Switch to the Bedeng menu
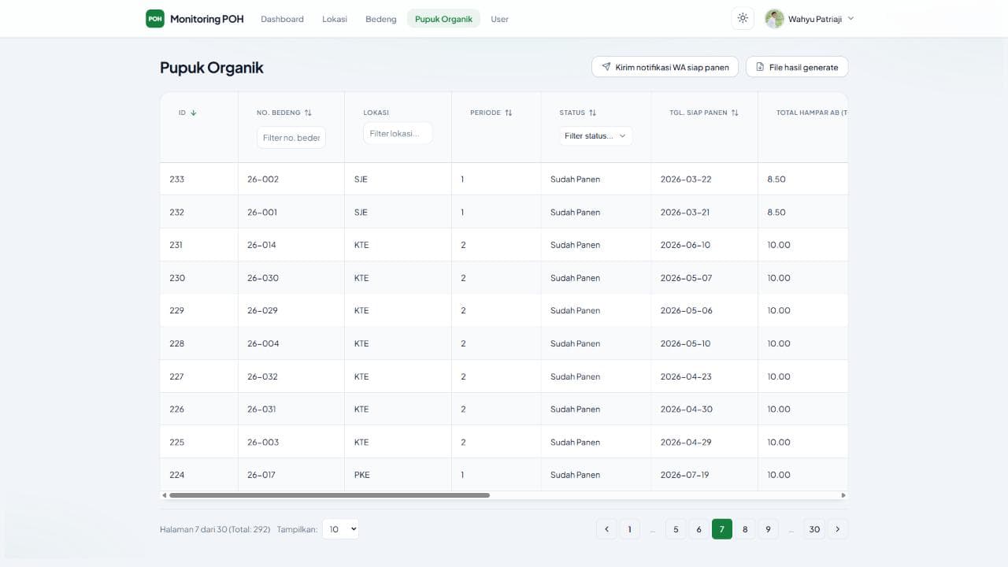 coord(381,19)
